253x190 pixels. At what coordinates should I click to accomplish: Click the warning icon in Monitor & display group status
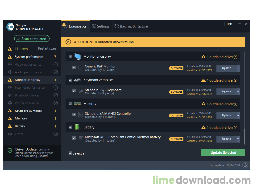(x=203, y=57)
